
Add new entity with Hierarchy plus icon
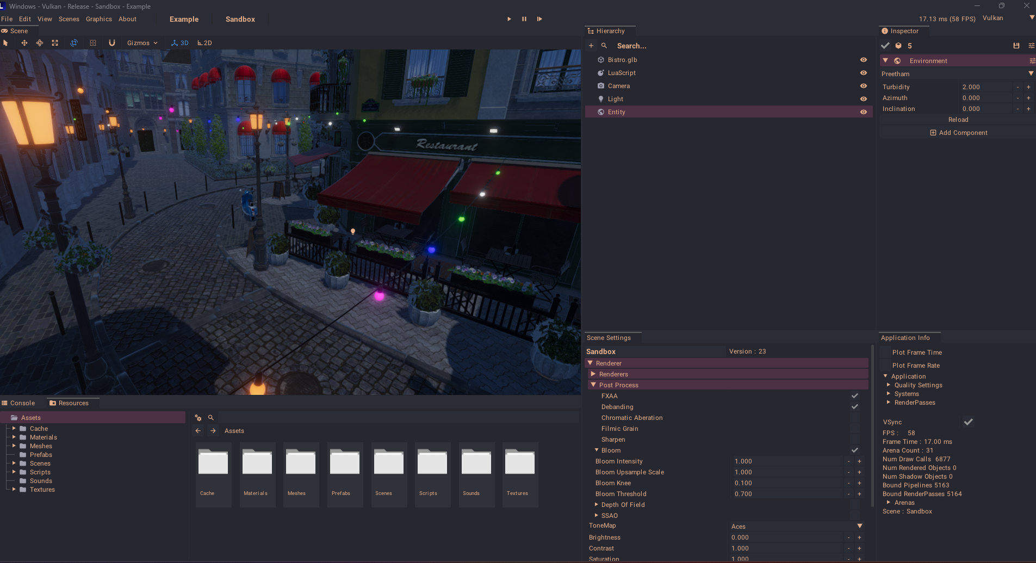(591, 46)
